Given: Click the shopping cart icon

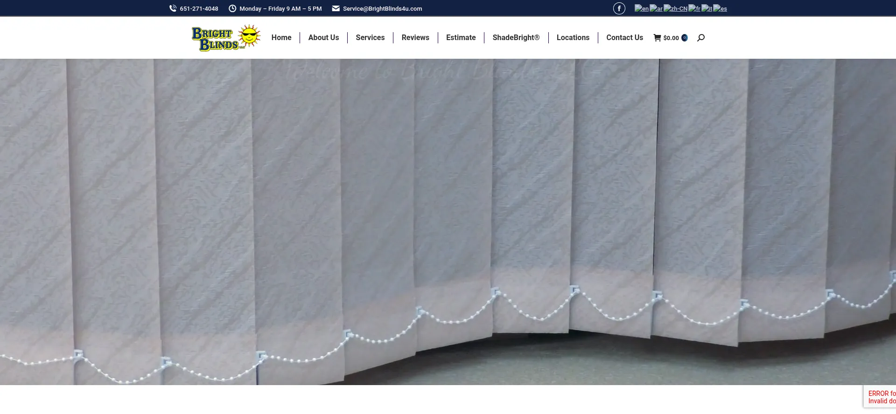Looking at the screenshot, I should (657, 38).
